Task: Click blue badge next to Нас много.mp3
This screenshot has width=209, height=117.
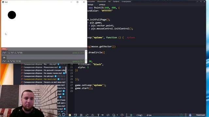Action: click(x=58, y=79)
